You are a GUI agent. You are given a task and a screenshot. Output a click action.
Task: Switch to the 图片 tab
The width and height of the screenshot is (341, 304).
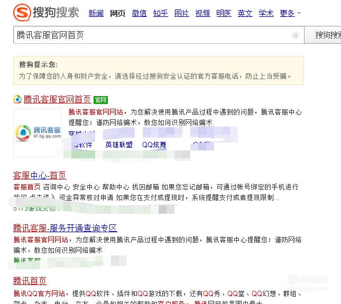click(x=181, y=13)
